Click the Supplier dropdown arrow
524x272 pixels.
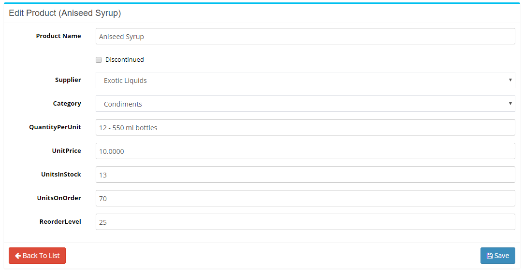pos(510,80)
